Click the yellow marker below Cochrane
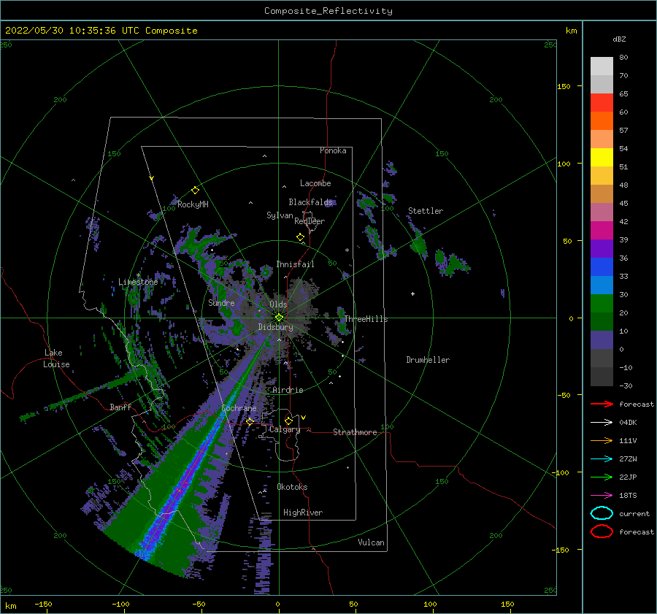This screenshot has width=657, height=614. click(250, 421)
